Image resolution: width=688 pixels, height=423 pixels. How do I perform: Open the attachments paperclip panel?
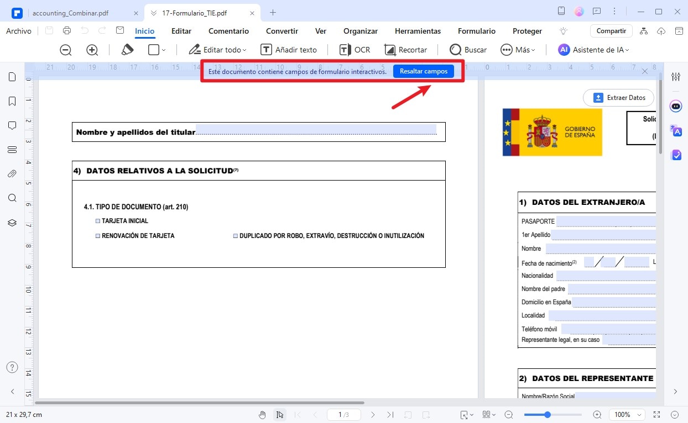click(x=12, y=174)
